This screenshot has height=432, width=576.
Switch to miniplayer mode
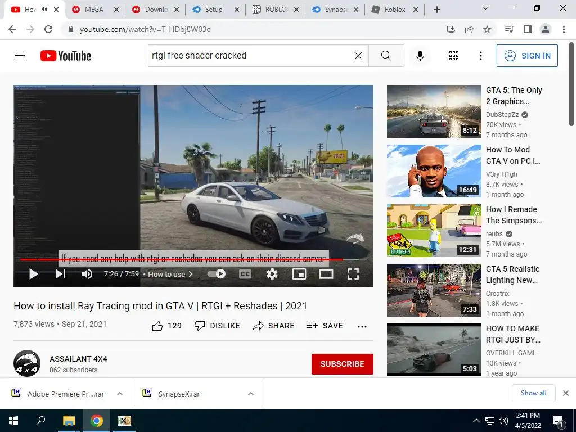[x=299, y=274]
